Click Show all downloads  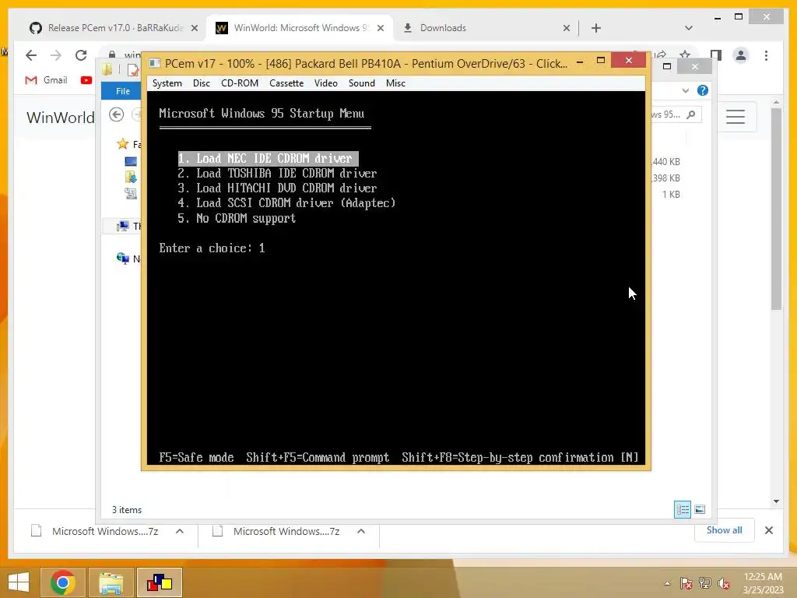tap(725, 530)
